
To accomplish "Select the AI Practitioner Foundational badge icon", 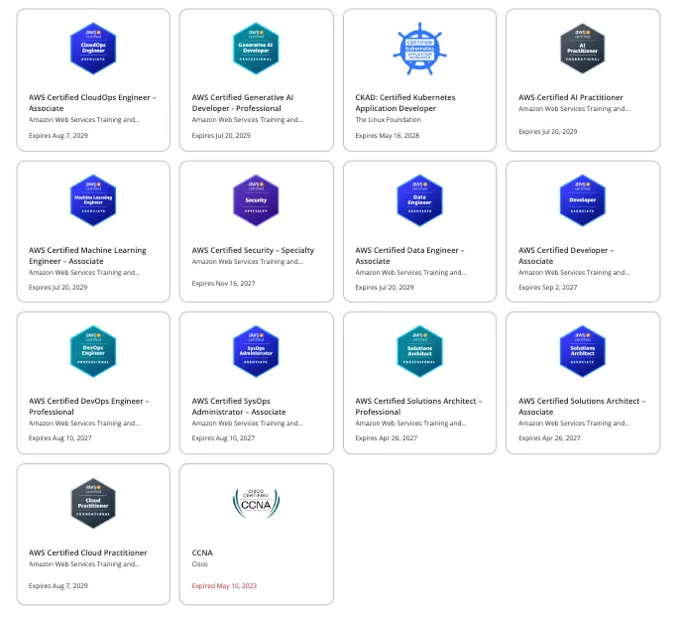I will tap(583, 49).
